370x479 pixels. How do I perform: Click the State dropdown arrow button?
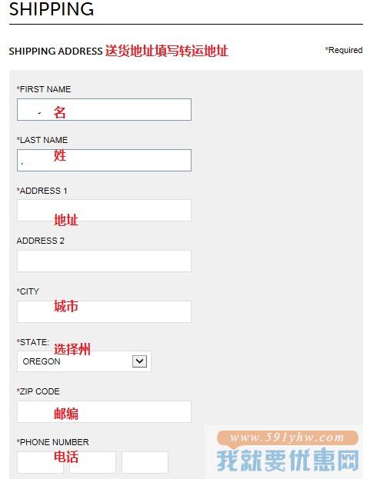click(x=140, y=361)
